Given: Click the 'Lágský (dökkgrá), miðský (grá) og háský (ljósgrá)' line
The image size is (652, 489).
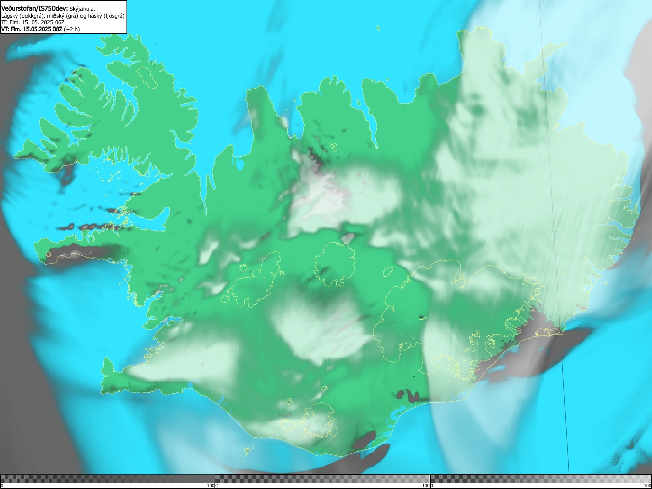Looking at the screenshot, I should point(63,16).
